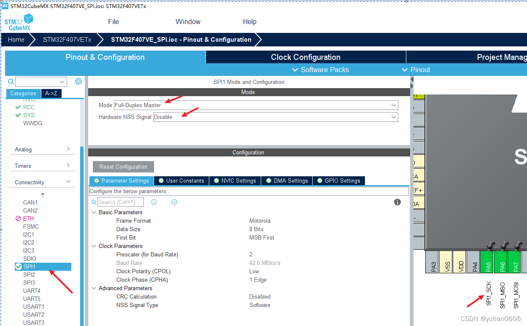Open the Help menu

point(249,22)
